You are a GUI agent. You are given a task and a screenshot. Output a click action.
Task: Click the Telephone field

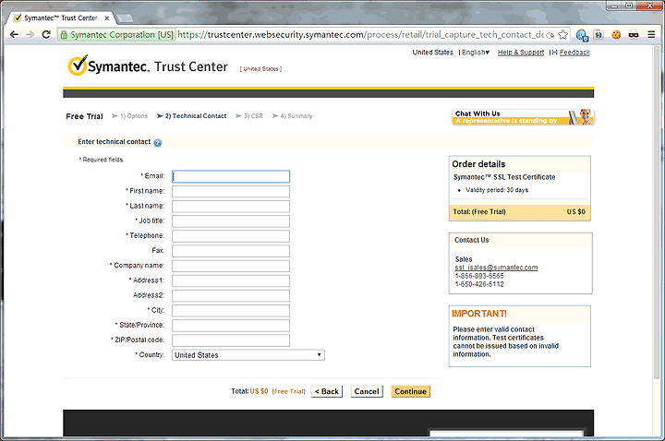(x=231, y=236)
